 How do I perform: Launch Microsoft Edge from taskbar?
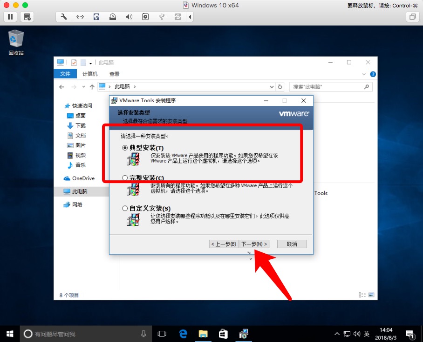pos(183,334)
